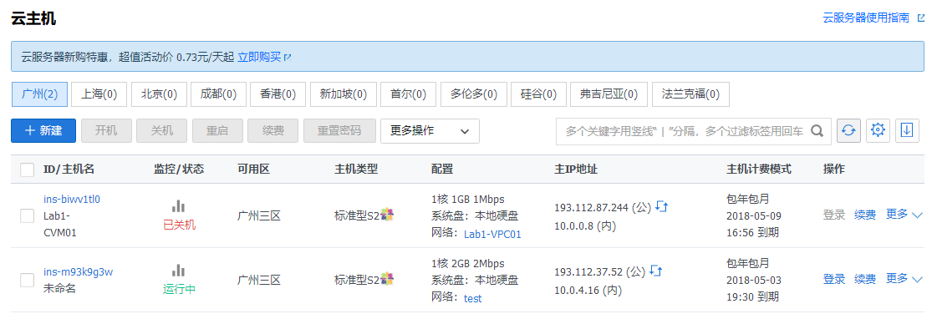Viewport: 932px width, 319px height.
Task: Expand 更多 menu for ins-biwv1tl0 row
Action: (904, 215)
